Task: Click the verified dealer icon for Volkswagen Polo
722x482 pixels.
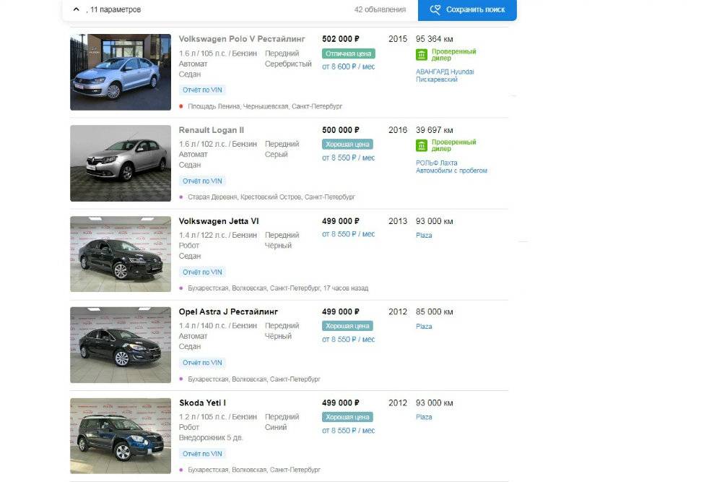Action: (x=422, y=55)
